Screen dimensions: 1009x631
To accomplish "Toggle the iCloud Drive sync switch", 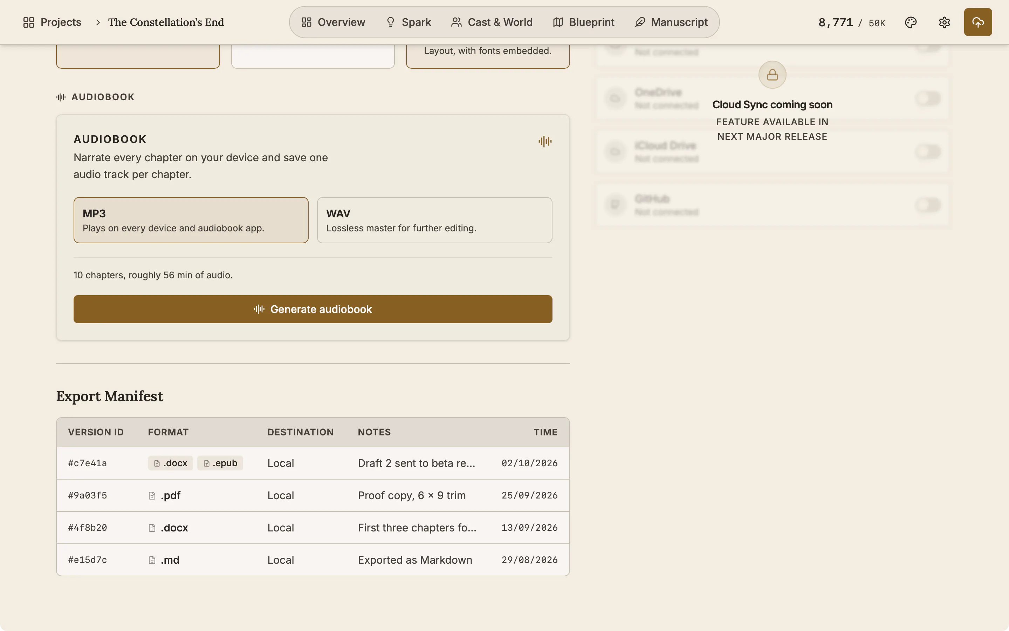I will 928,151.
